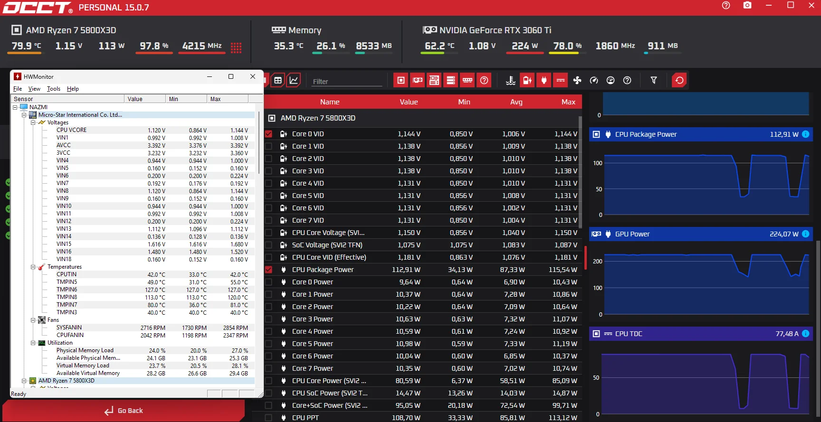
Task: Toggle the power (plug) sensor type filter
Action: point(544,80)
